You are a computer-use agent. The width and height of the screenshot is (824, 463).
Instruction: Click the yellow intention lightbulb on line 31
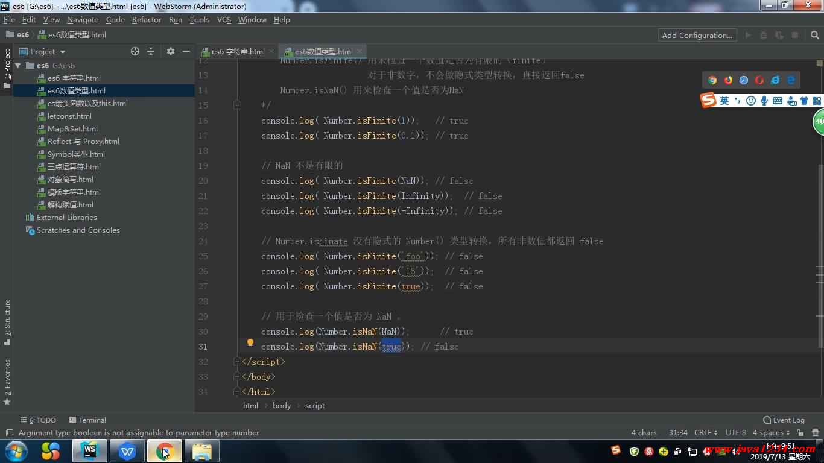click(250, 343)
